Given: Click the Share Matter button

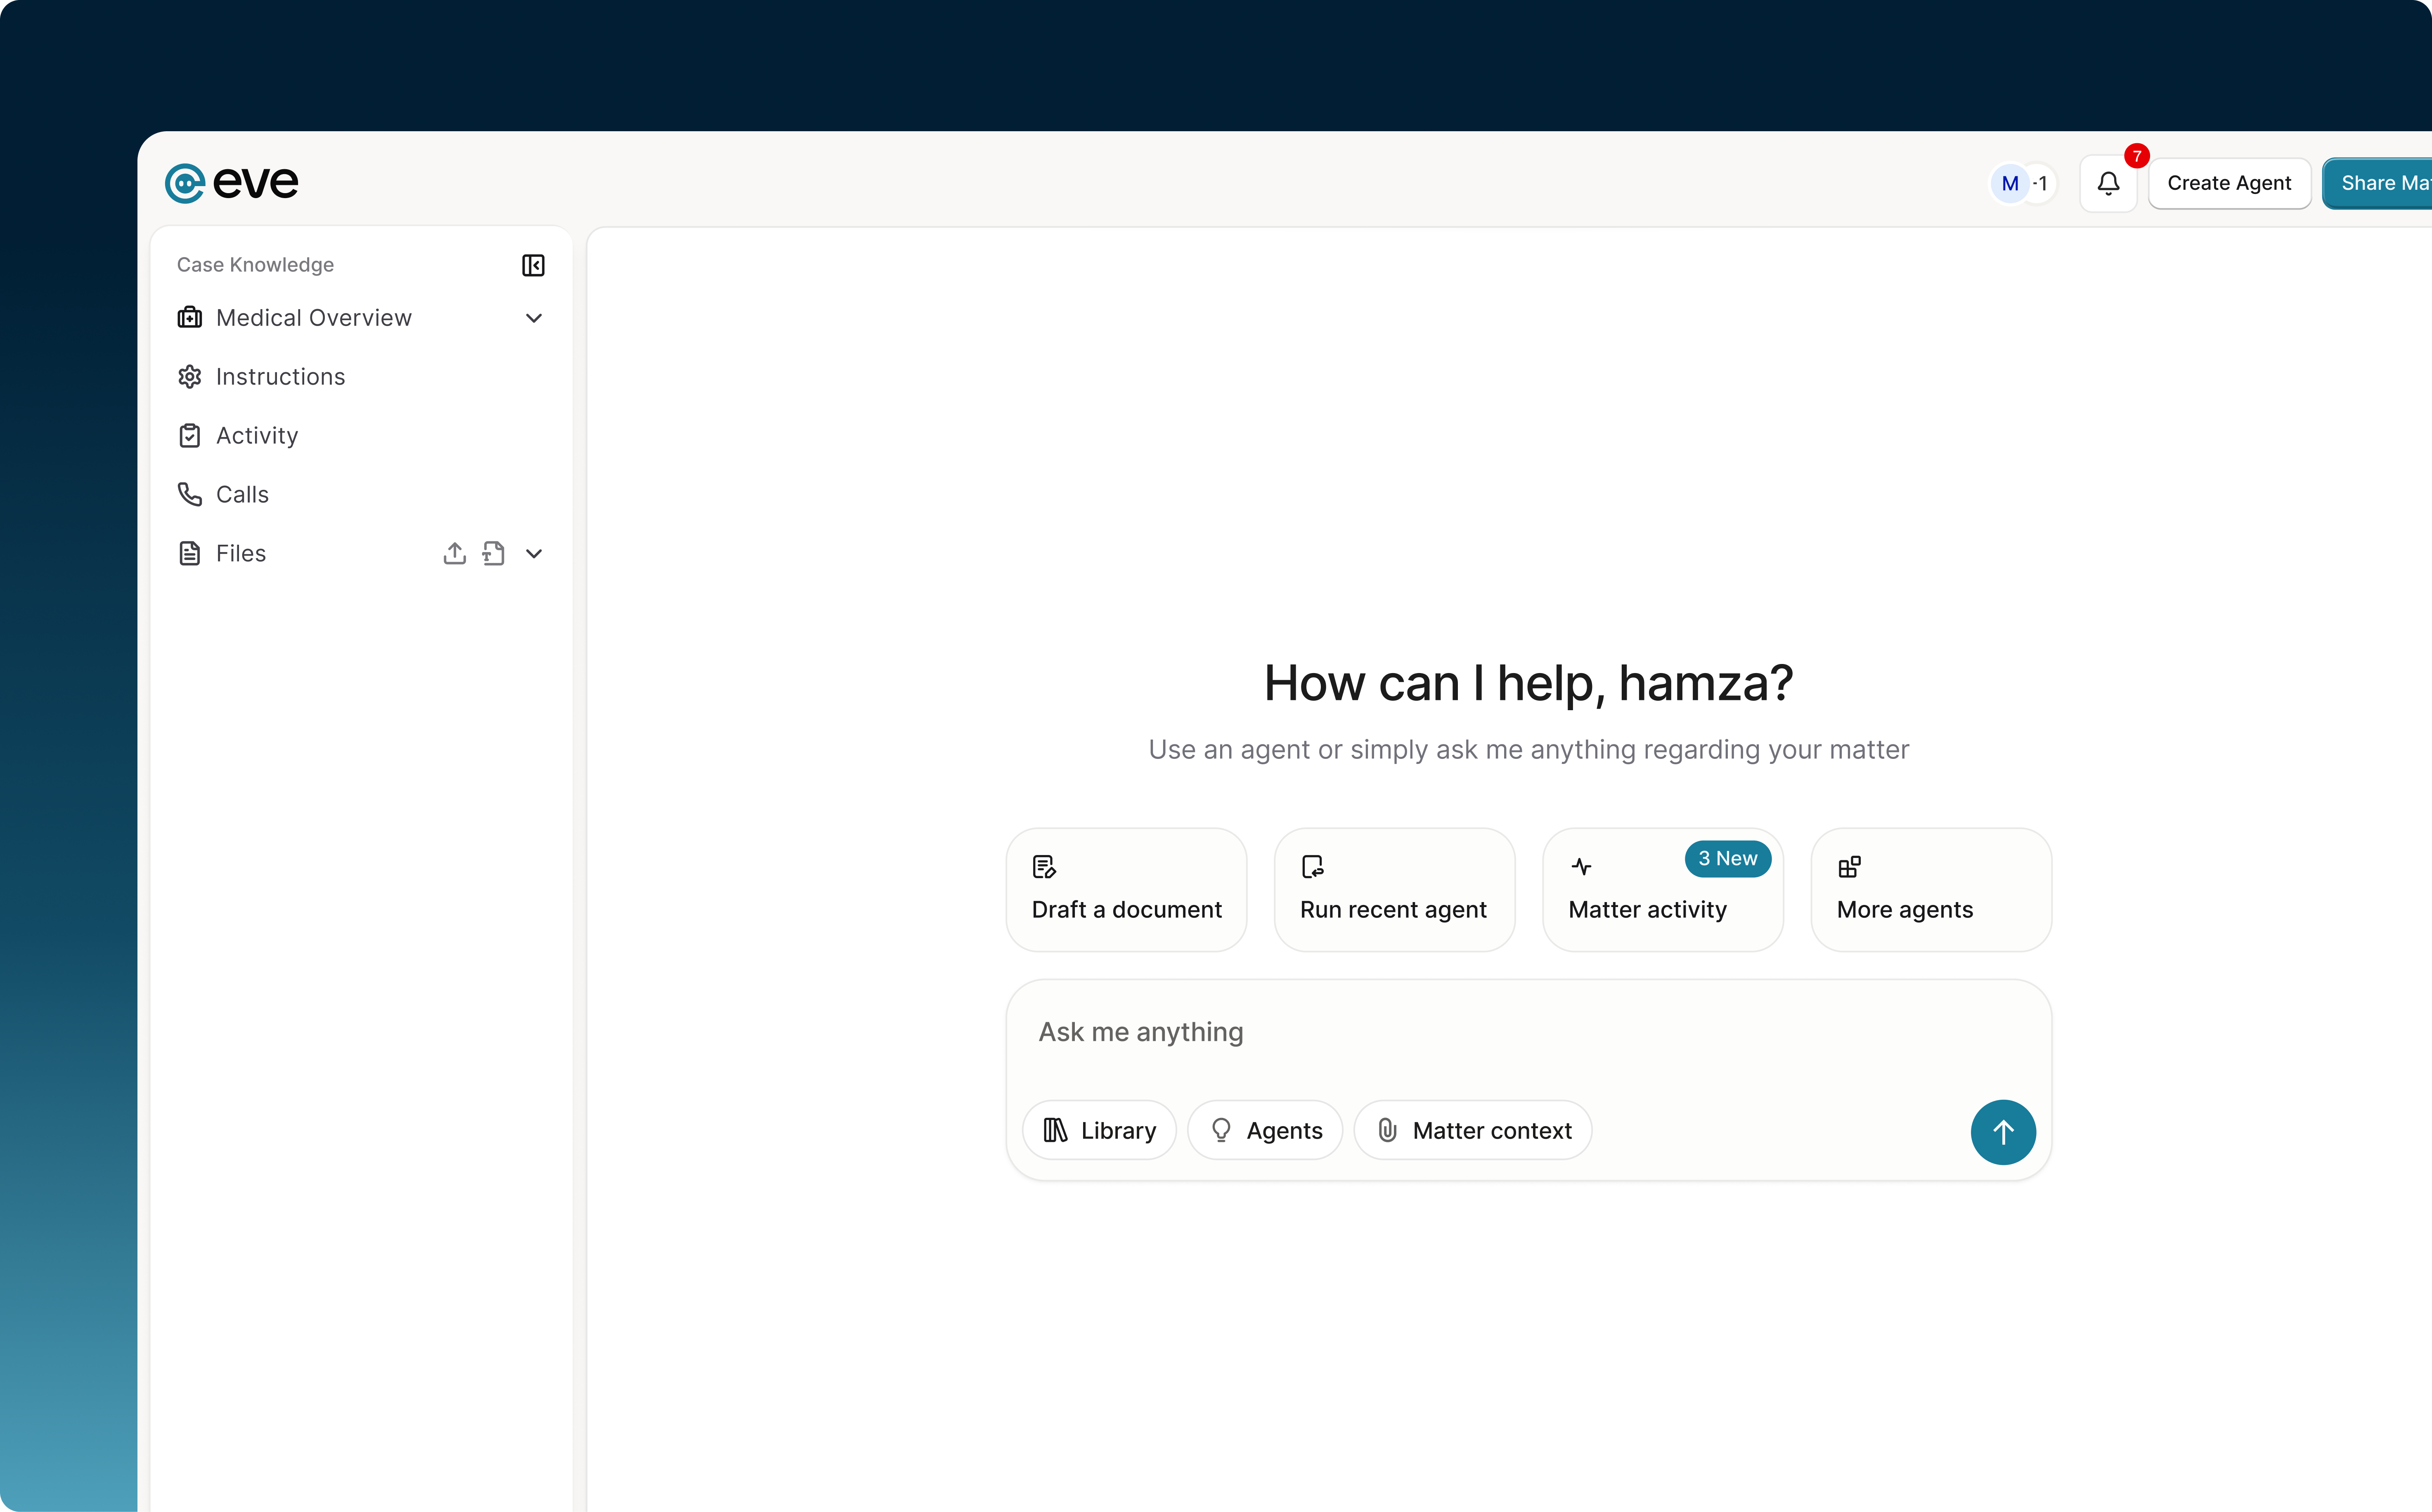Looking at the screenshot, I should [x=2377, y=183].
